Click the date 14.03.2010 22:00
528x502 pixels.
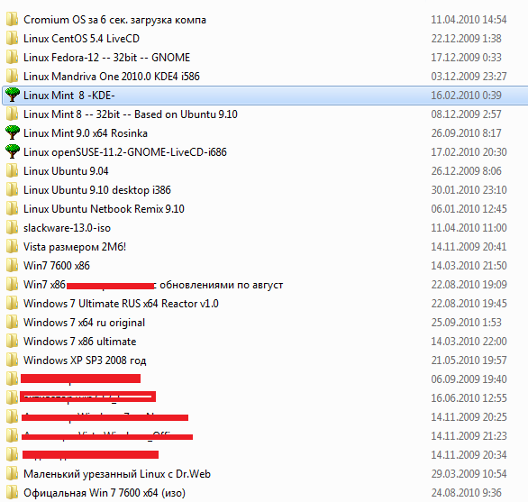tap(469, 342)
